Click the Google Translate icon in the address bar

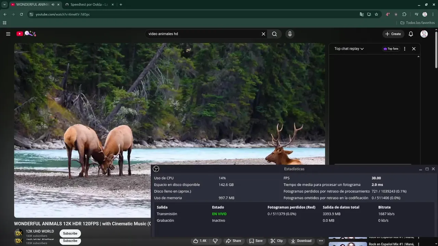(362, 14)
